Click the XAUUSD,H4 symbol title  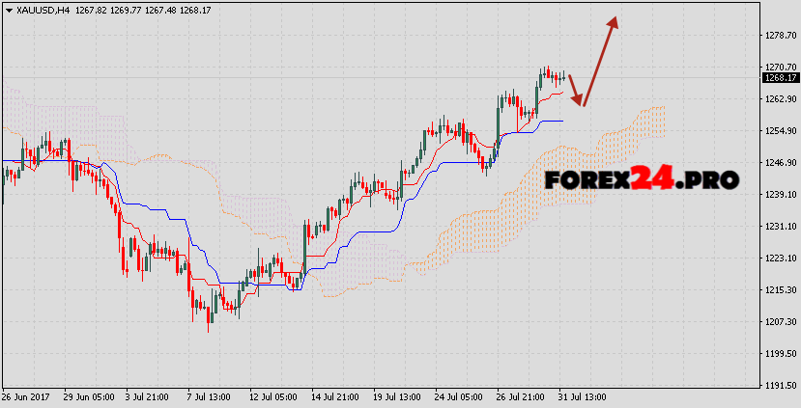(x=40, y=10)
